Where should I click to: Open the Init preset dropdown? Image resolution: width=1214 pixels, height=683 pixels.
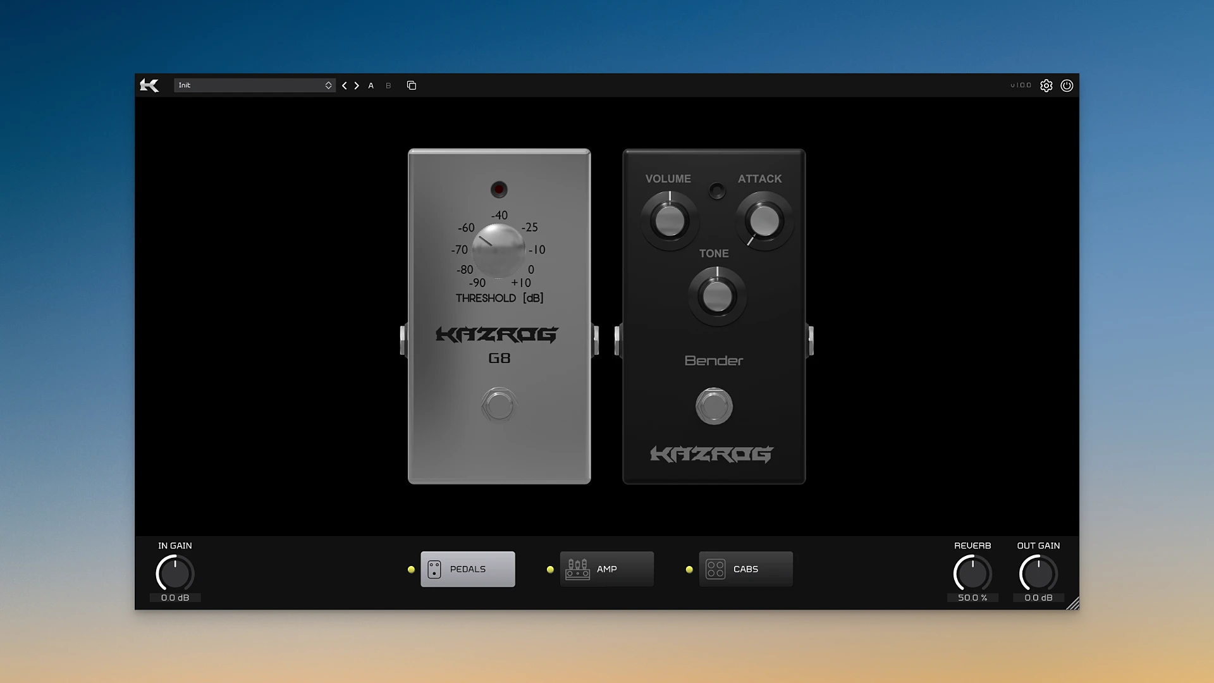[x=250, y=85]
